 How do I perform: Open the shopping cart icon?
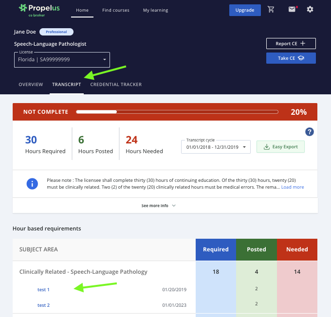pos(271,10)
